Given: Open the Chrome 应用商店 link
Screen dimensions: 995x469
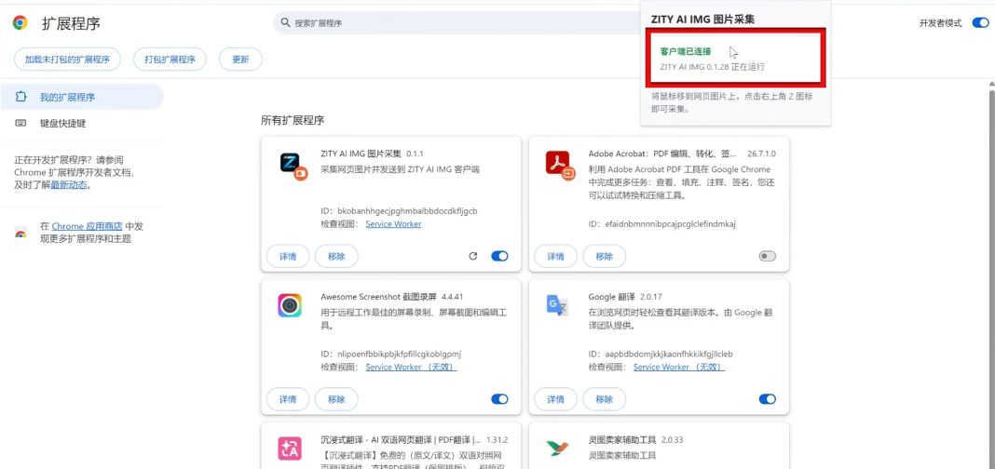Looking at the screenshot, I should [87, 226].
